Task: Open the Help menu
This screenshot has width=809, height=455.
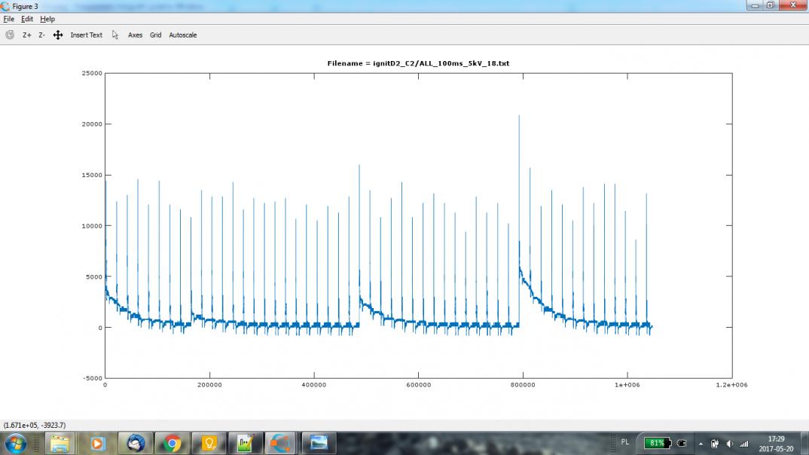Action: tap(47, 19)
